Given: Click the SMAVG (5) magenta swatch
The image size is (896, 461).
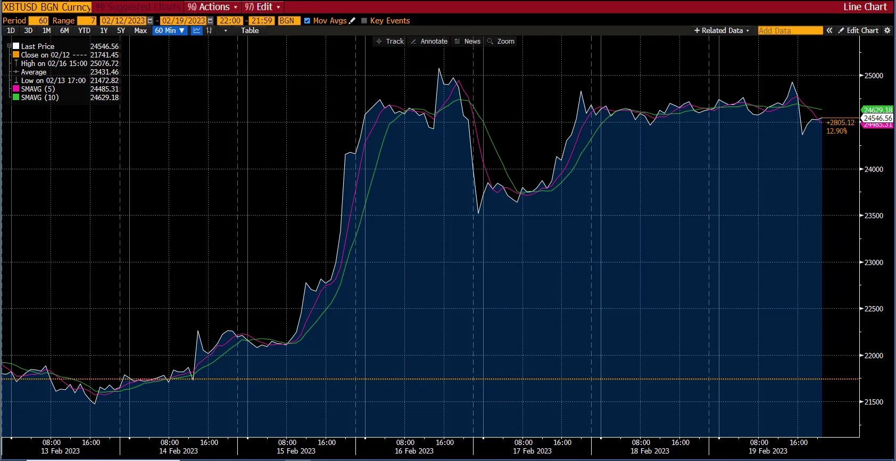Looking at the screenshot, I should [x=16, y=89].
